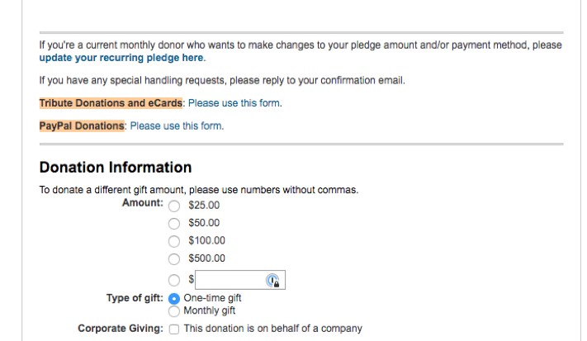Click the Donation Information heading
This screenshot has height=341, width=587.
(x=116, y=168)
